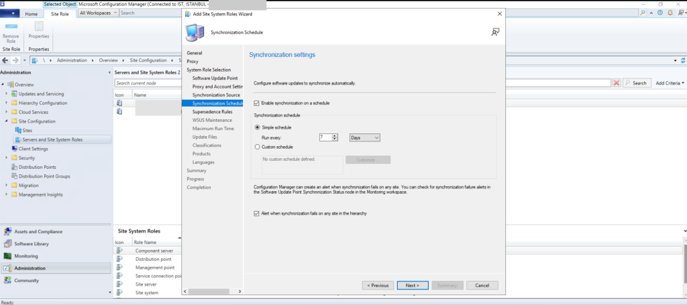Click the red X clear search icon
Viewport: 687px width, 305px height.
tap(616, 83)
